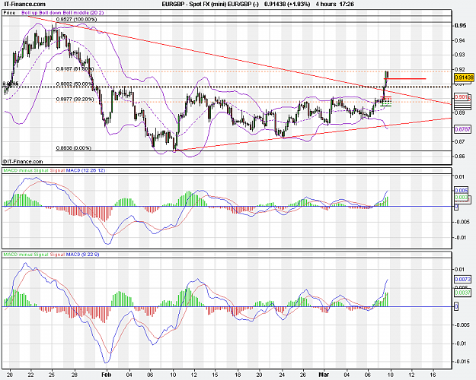Click the ©IT-Finance.com copyright text
476x380 pixels.
pyautogui.click(x=23, y=162)
